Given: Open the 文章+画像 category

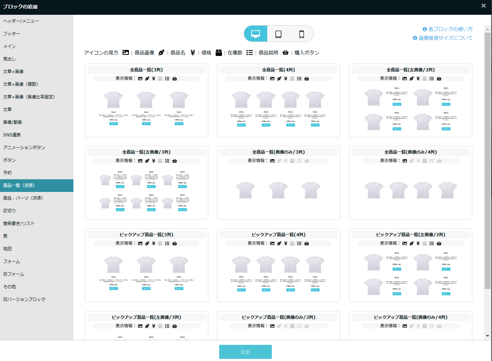Looking at the screenshot, I should 37,72.
